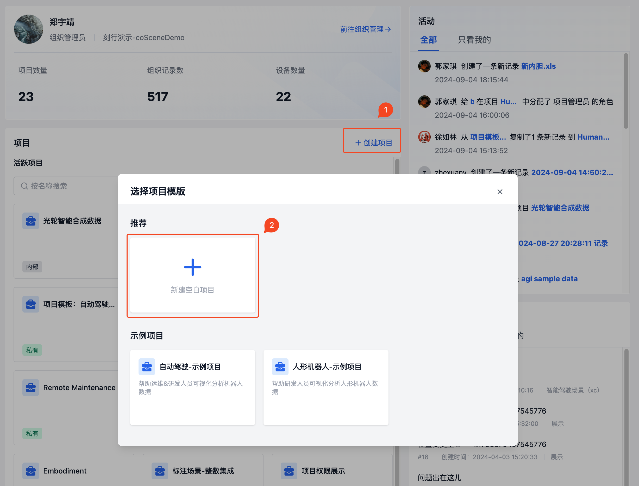
Task: Open the 项目模板：自动驾驶... project card
Action: (66, 325)
